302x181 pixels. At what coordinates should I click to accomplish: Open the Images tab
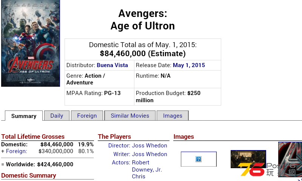click(x=173, y=116)
